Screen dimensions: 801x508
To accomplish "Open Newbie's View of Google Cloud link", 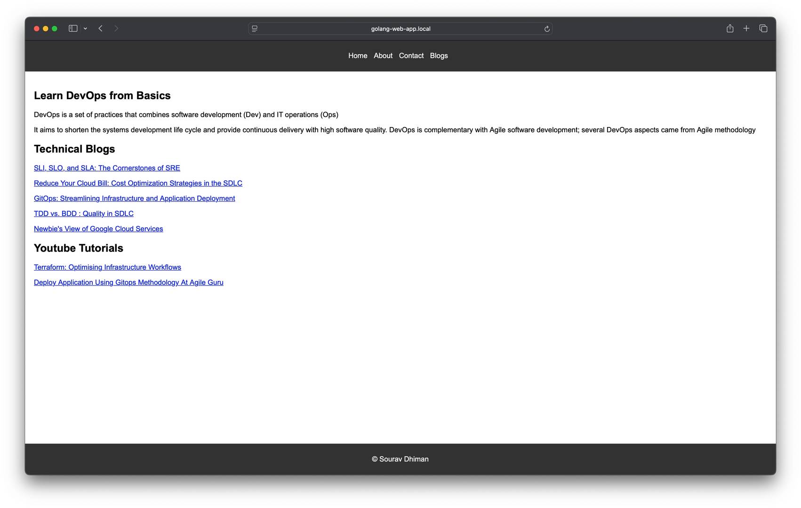I will [x=98, y=229].
